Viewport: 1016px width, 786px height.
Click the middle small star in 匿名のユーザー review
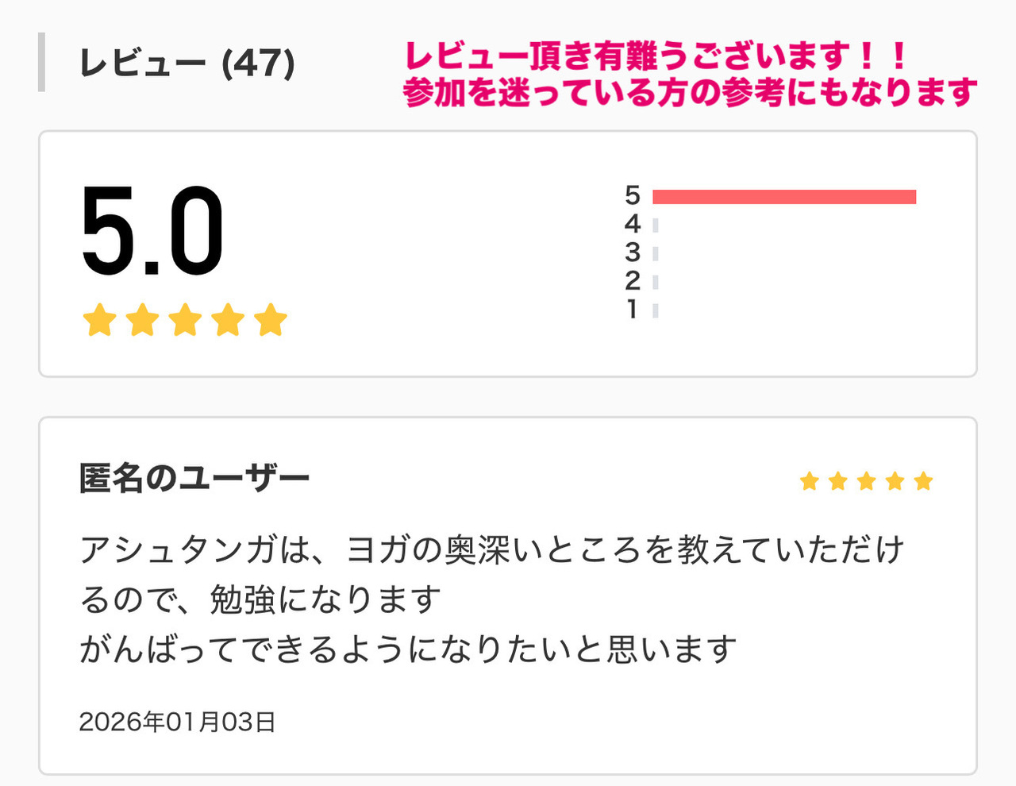click(866, 481)
